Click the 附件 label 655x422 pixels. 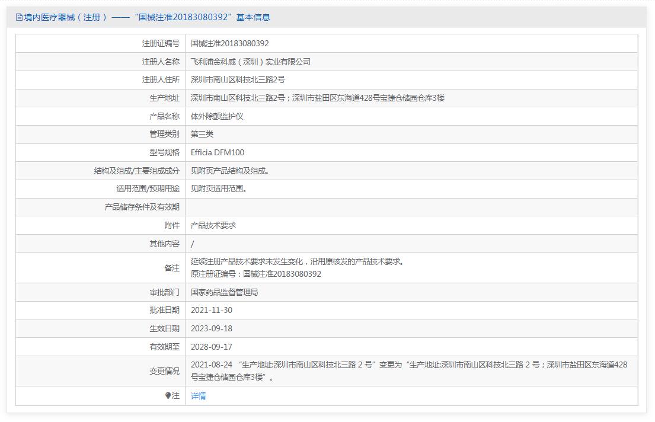click(x=172, y=225)
